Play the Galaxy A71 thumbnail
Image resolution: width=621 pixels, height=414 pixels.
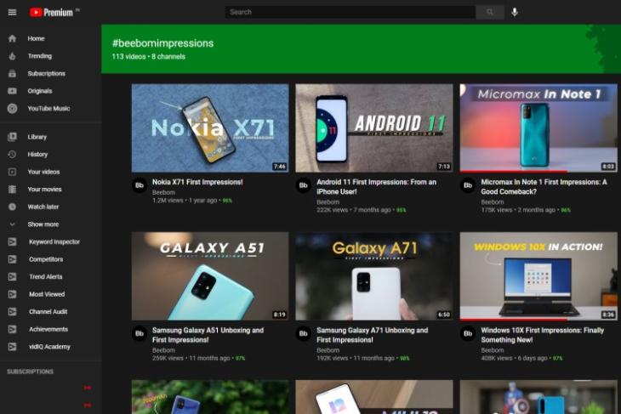(374, 276)
